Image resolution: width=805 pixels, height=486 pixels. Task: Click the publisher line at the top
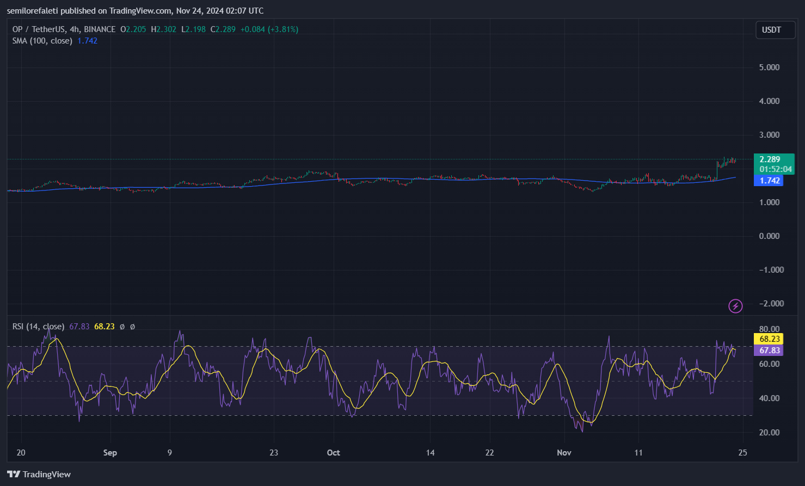(x=135, y=10)
